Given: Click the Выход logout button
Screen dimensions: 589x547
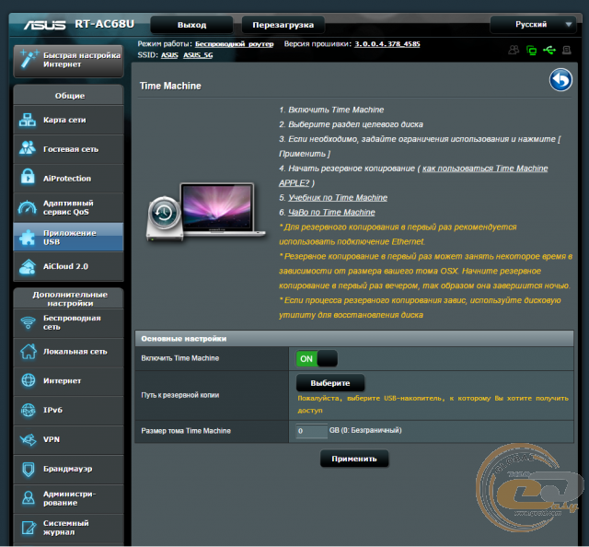Looking at the screenshot, I should (191, 25).
